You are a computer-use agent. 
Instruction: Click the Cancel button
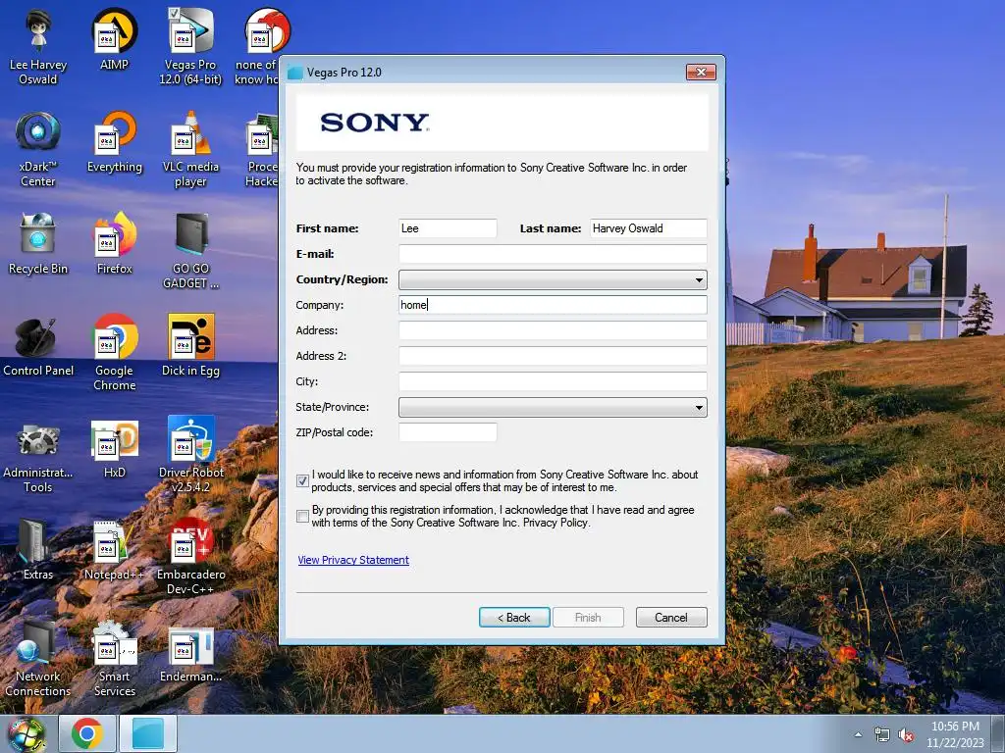click(x=671, y=618)
